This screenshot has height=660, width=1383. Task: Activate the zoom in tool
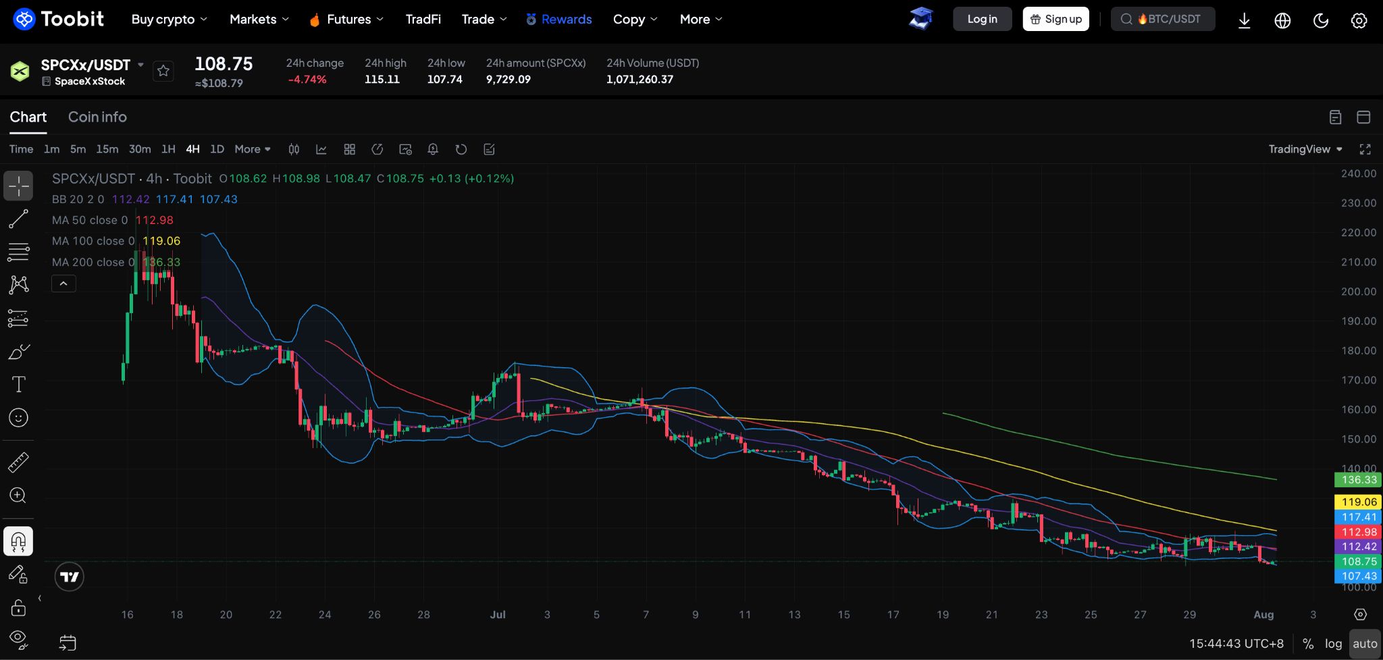click(x=18, y=495)
